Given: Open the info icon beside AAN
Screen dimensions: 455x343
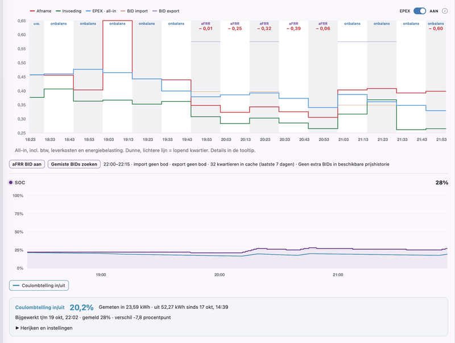Looking at the screenshot, I should point(445,11).
